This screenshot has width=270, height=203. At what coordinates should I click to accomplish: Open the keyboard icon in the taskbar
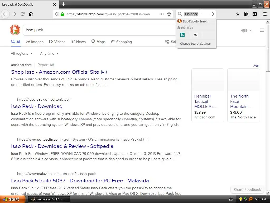(231, 199)
